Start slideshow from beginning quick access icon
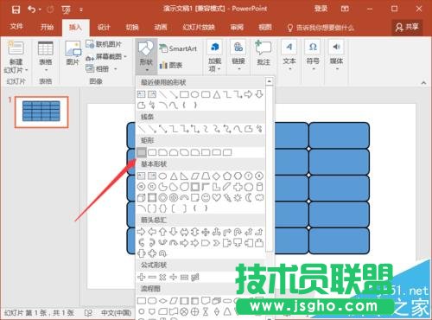 (66, 10)
